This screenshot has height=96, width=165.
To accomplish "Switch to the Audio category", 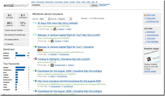I will [x=88, y=2].
